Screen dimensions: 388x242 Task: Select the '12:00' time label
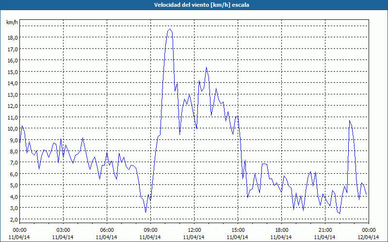(x=194, y=230)
